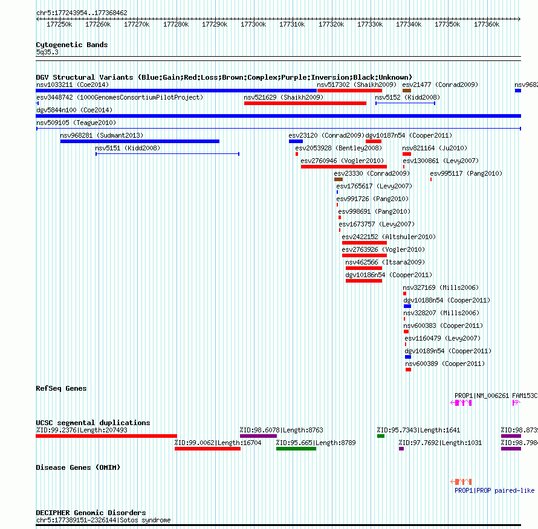Image resolution: width=538 pixels, height=529 pixels.
Task: Click the dgv10186n54 (Cooper2011) variant label
Action: (389, 275)
